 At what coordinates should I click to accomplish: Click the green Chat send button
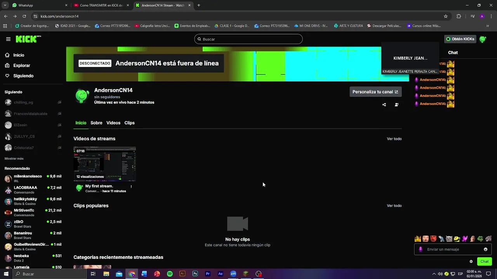(484, 262)
